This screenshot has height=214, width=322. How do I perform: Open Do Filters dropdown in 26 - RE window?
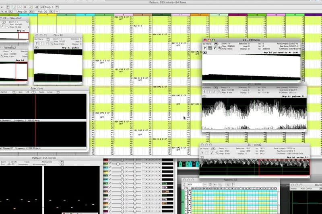tap(48, 39)
